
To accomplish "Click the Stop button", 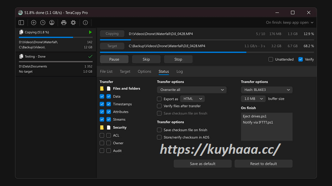I will click(x=178, y=60).
